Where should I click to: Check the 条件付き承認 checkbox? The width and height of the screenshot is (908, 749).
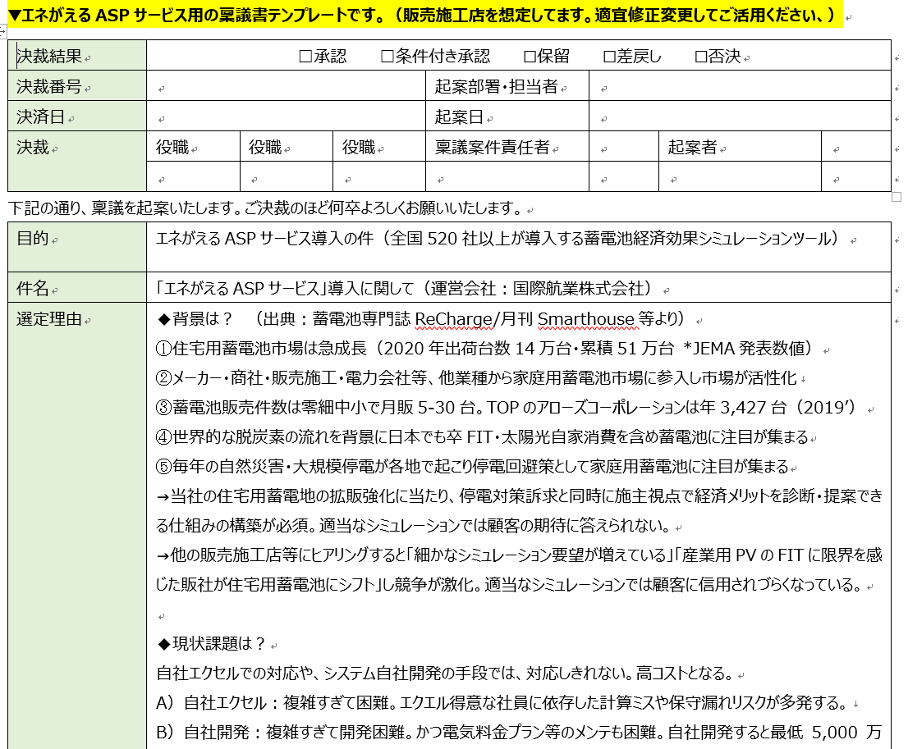click(x=388, y=56)
